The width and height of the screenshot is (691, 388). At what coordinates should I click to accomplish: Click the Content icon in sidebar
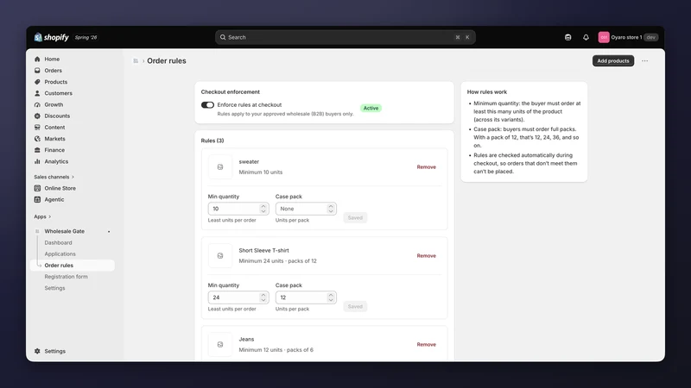[x=37, y=127]
